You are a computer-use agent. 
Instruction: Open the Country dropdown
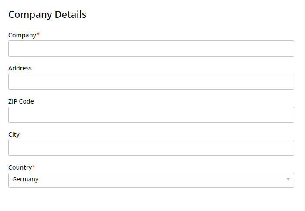(151, 180)
